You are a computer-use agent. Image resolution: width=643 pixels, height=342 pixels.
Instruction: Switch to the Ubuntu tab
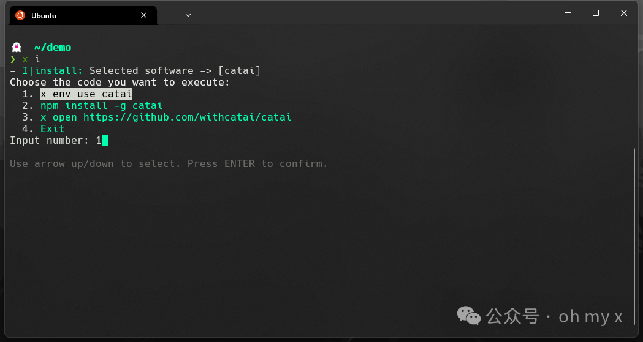pos(74,15)
